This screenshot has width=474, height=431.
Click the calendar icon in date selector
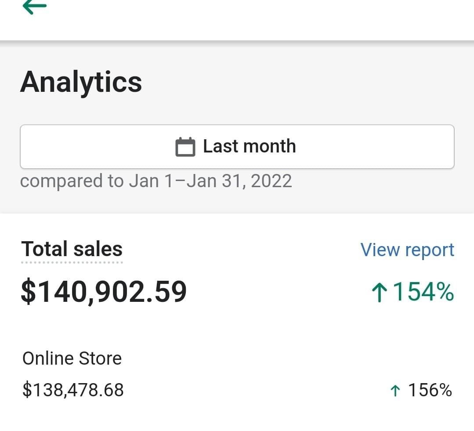tap(185, 147)
